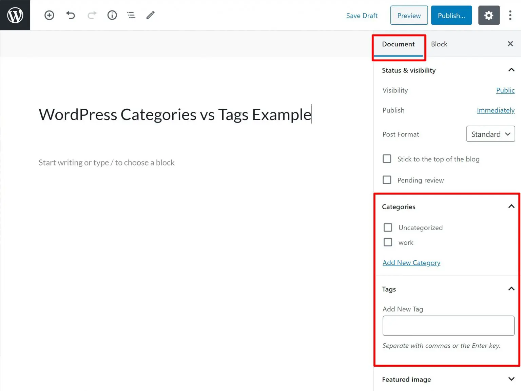Open the Post Format Standard dropdown
The height and width of the screenshot is (391, 521).
coord(490,134)
